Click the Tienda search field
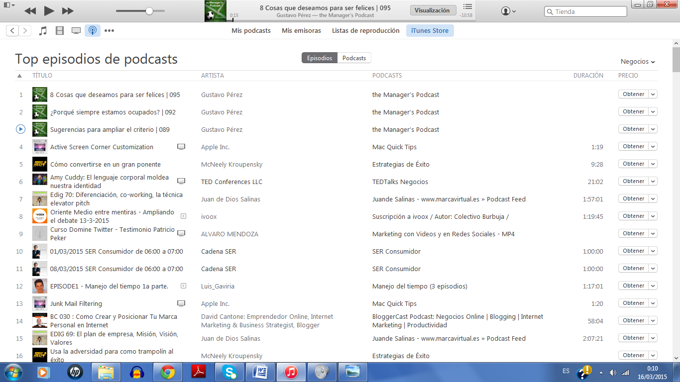The height and width of the screenshot is (382, 680). [x=585, y=11]
